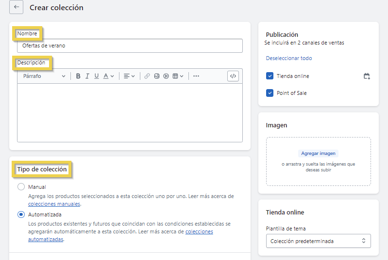Apply underline formatting in description
This screenshot has height=260, width=388.
(97, 76)
